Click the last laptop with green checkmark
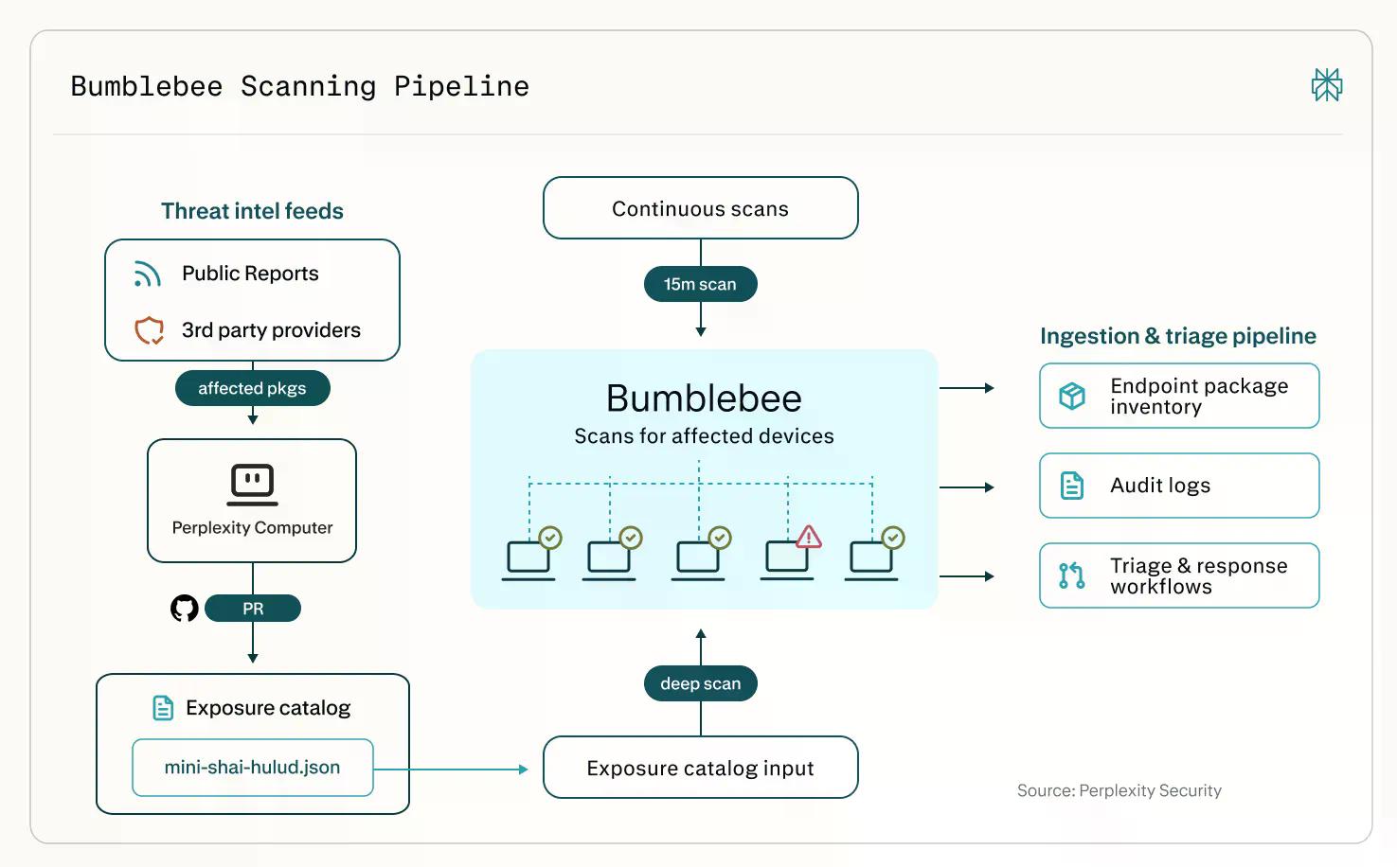 tap(874, 554)
